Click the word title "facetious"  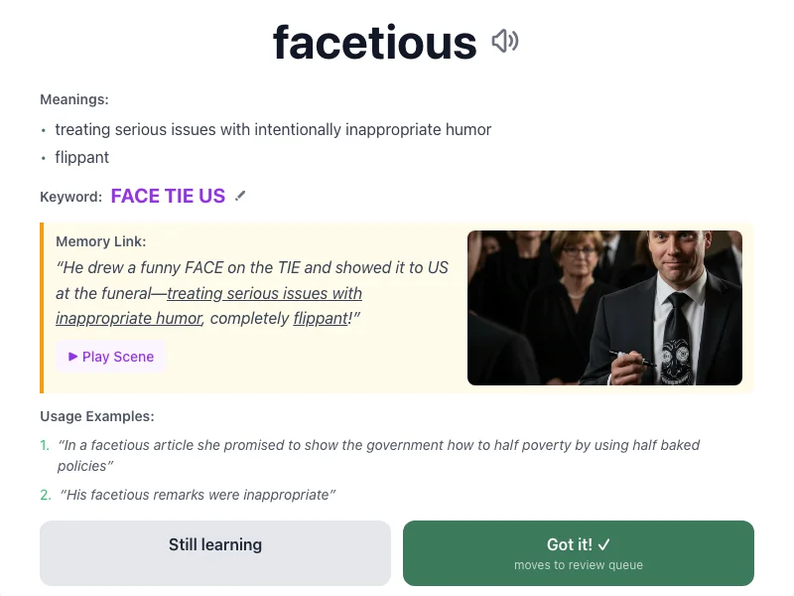[x=375, y=41]
